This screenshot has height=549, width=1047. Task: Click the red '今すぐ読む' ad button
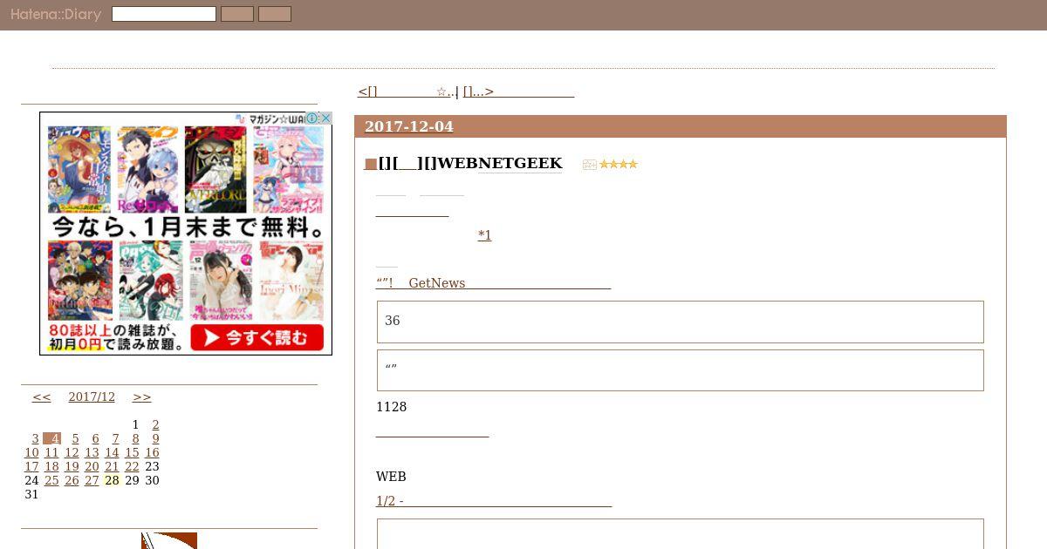[257, 337]
